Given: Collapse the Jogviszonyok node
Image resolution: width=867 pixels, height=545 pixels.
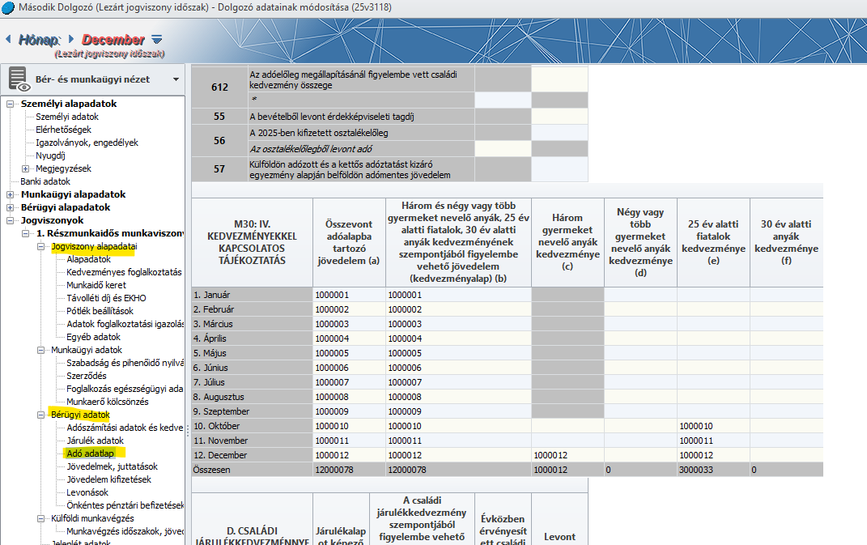Looking at the screenshot, I should (x=10, y=220).
